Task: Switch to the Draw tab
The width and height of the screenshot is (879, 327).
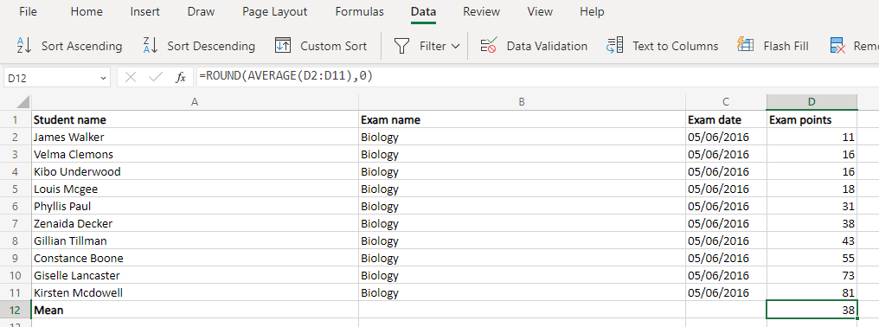Action: click(201, 12)
